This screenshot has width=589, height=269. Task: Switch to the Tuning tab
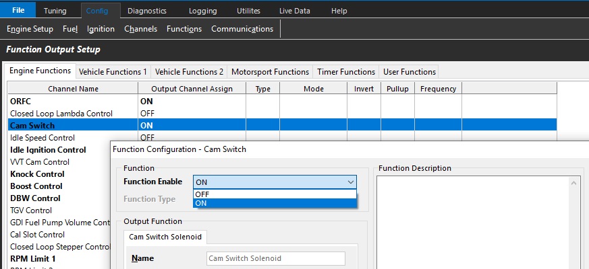(x=55, y=11)
